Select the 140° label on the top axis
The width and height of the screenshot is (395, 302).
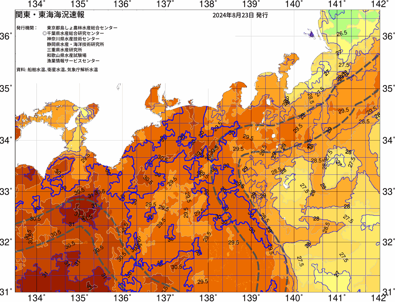coord(294,4)
